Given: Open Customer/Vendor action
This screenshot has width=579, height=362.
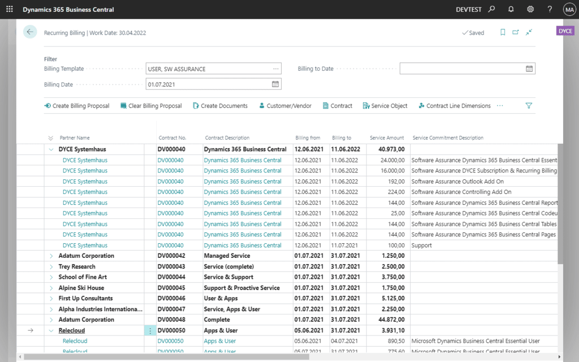Looking at the screenshot, I should coord(285,106).
